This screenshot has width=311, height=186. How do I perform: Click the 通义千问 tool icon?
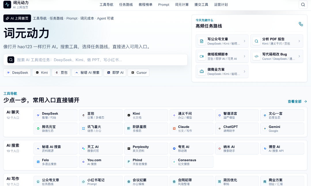coord(174,115)
